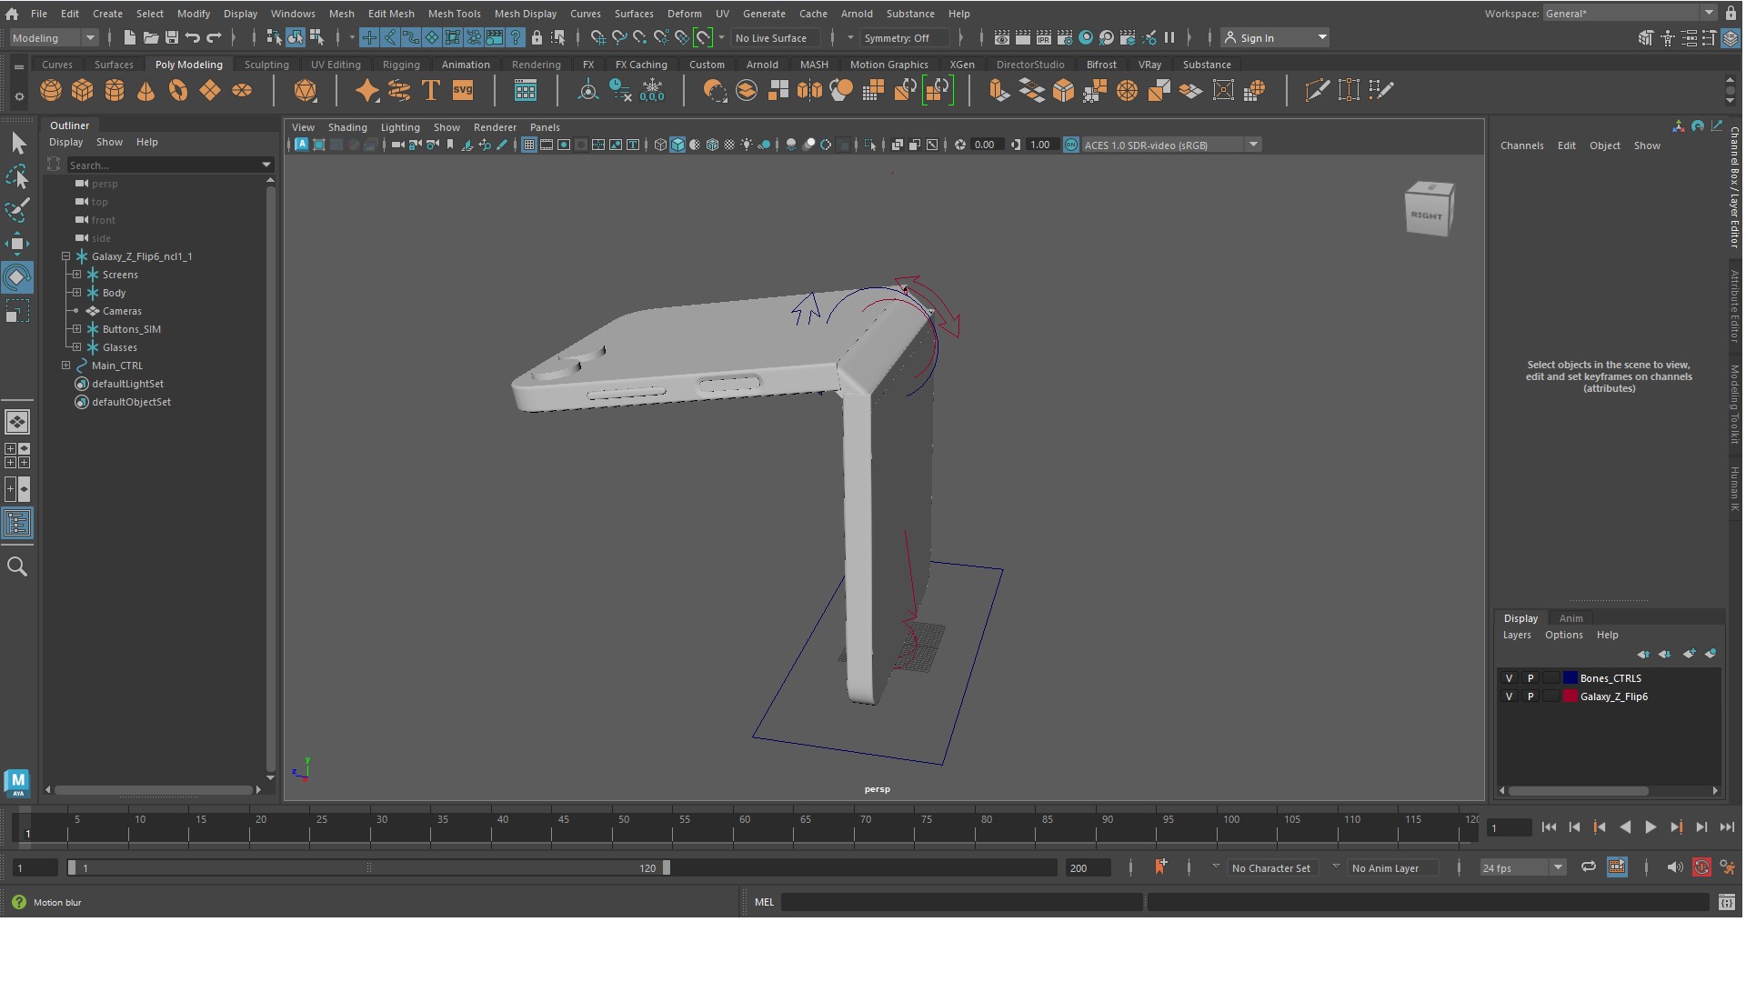Click the view cube Right face

tap(1426, 215)
